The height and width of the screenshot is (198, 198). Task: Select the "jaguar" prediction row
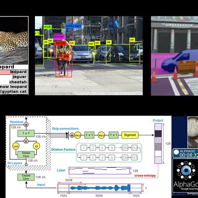[x=13, y=77]
